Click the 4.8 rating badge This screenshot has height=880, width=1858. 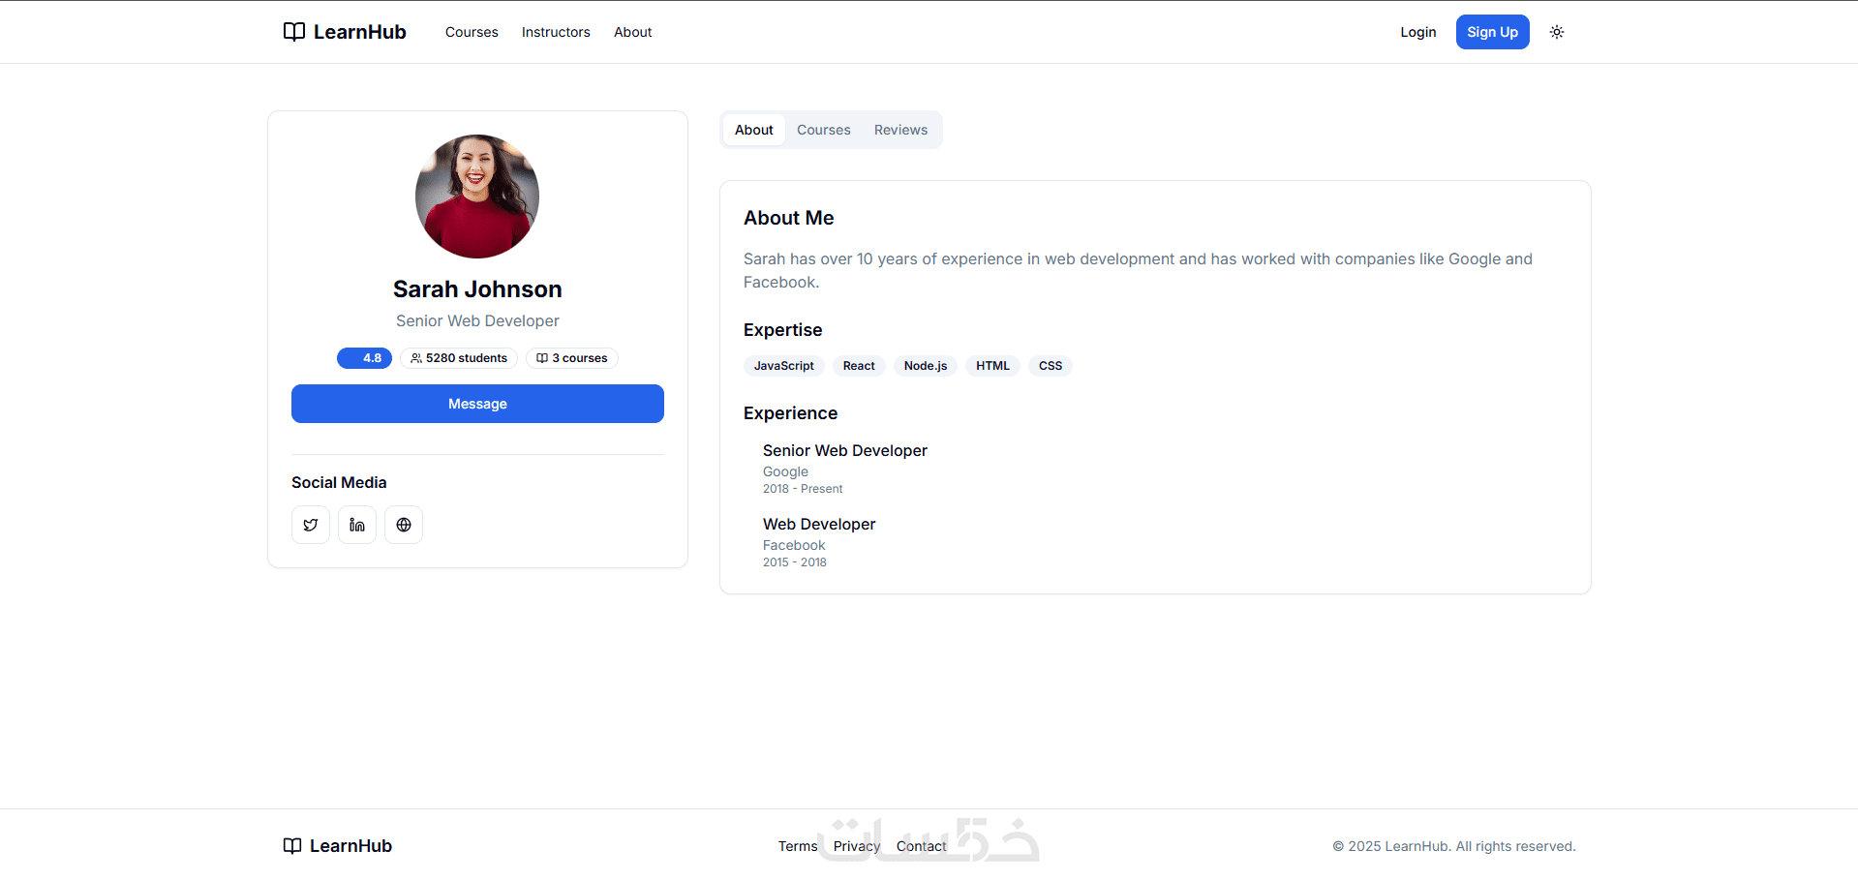[x=364, y=358]
